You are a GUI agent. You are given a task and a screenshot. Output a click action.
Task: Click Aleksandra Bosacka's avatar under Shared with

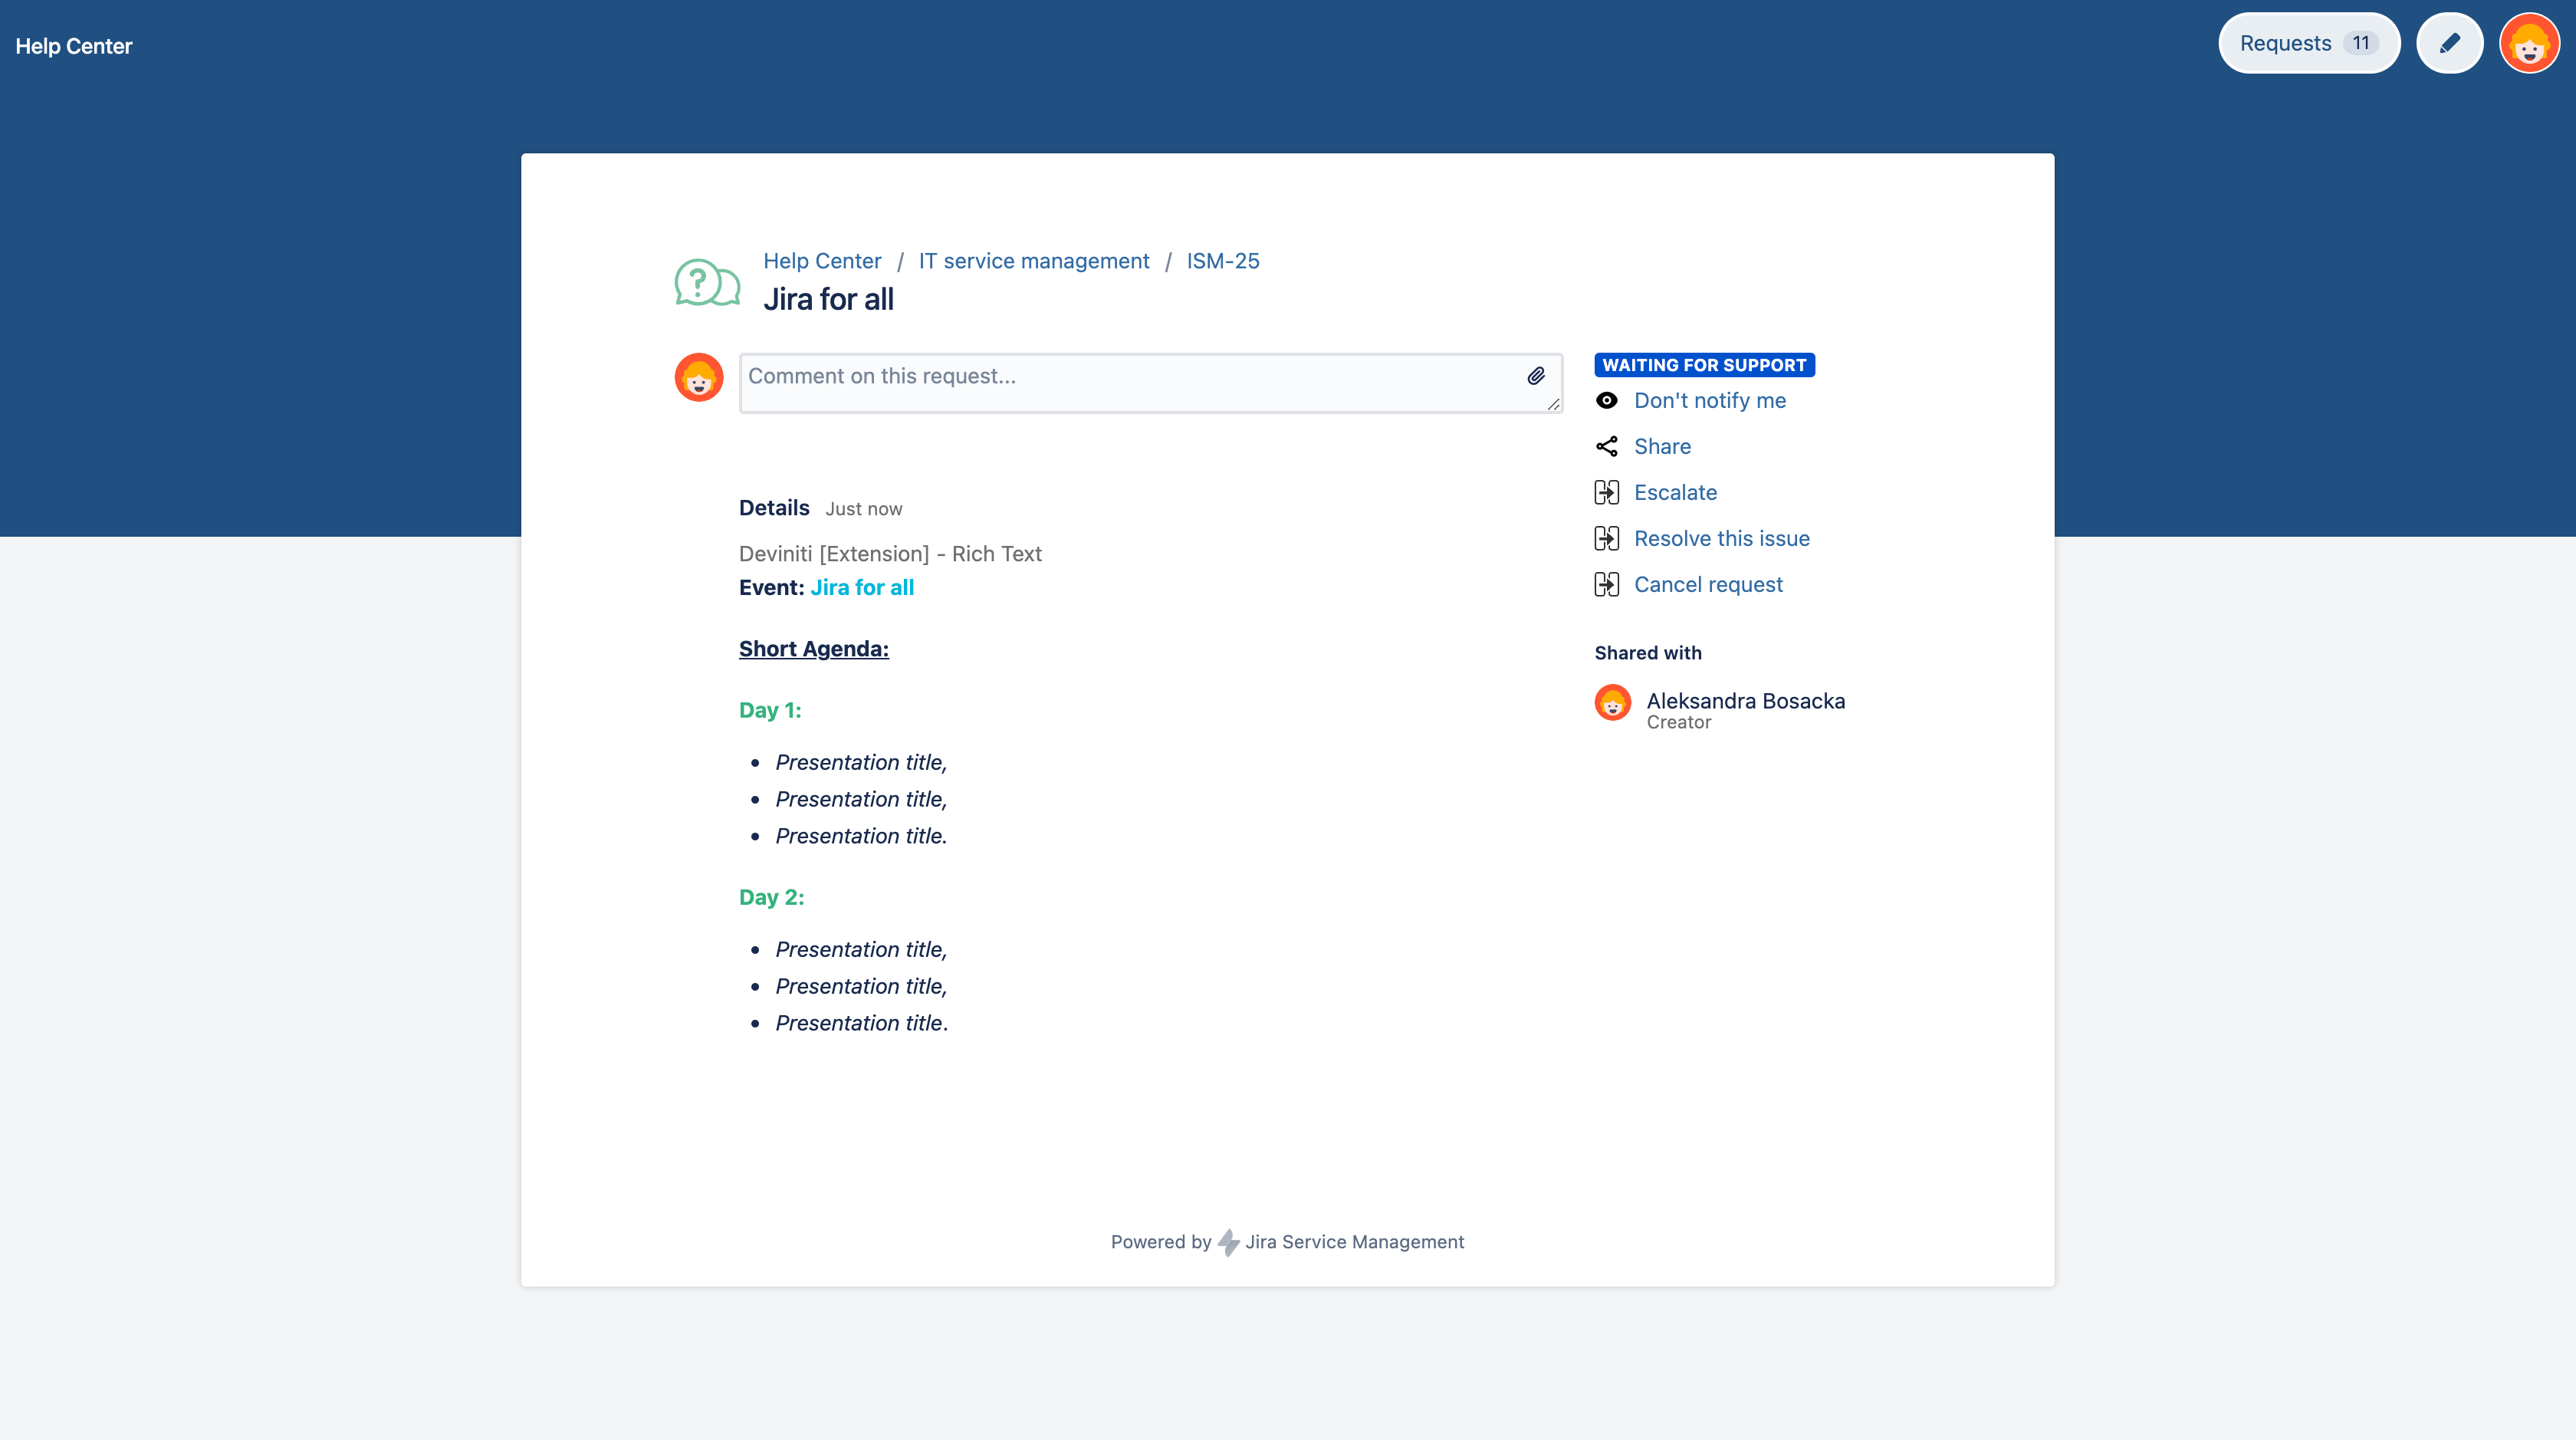1612,703
